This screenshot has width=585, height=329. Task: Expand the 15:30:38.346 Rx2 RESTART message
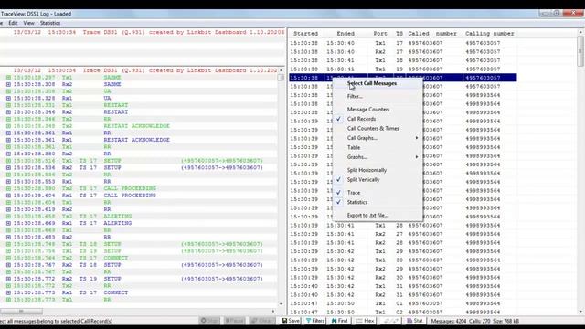(x=8, y=112)
